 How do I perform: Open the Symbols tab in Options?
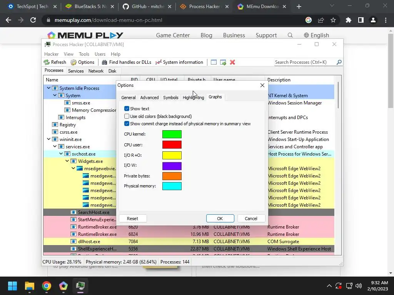(x=170, y=98)
